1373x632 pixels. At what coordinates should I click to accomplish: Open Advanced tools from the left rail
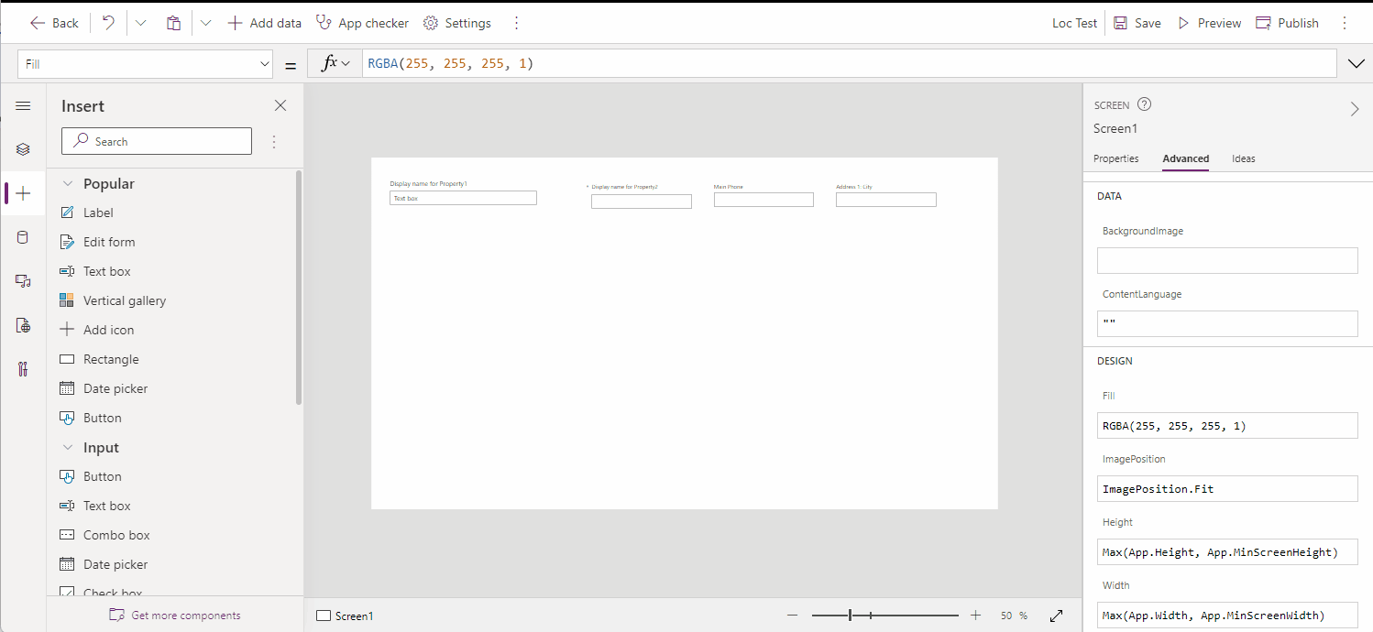pos(23,368)
